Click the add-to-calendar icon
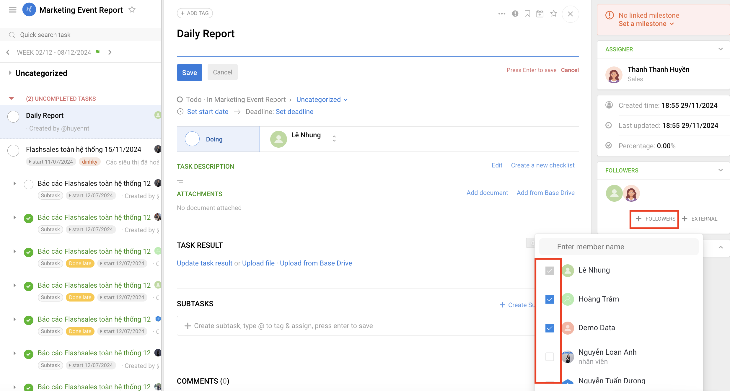The image size is (730, 391). (x=540, y=14)
